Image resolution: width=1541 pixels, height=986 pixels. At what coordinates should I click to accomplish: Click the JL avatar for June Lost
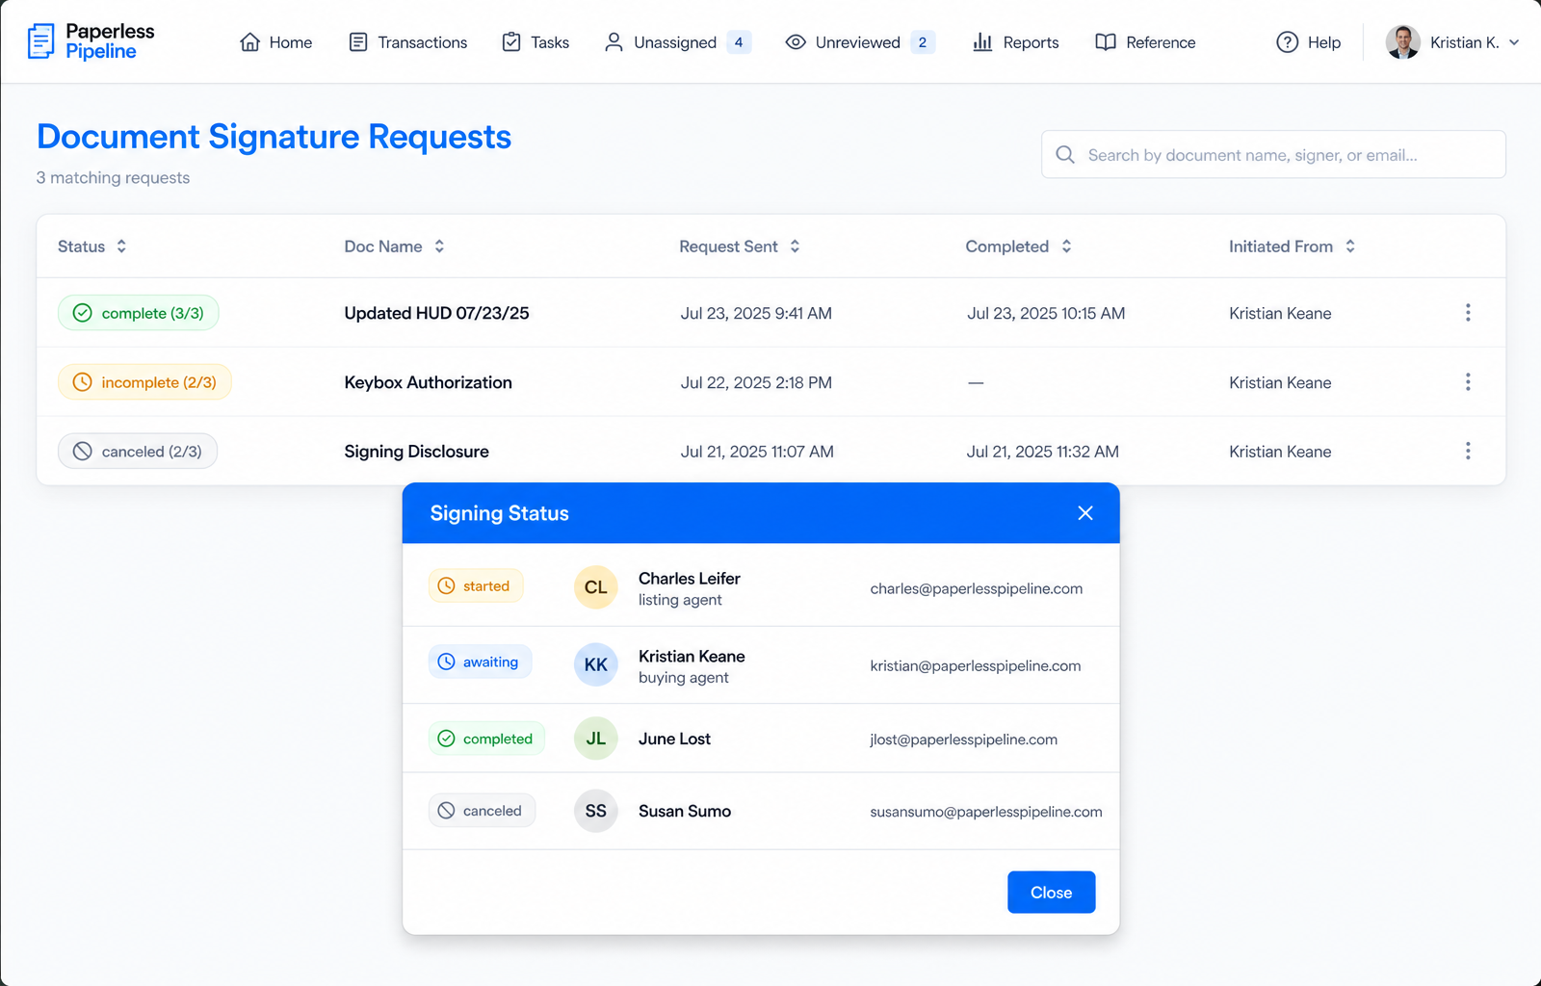point(596,739)
